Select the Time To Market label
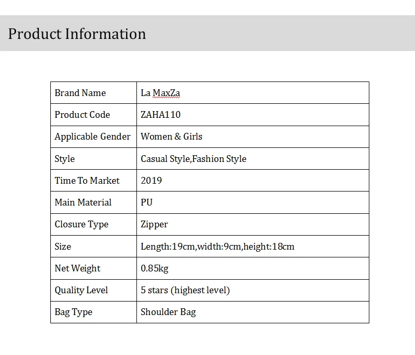 [x=87, y=181]
